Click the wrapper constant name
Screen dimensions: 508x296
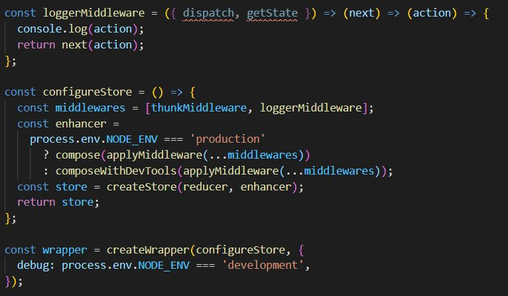click(x=65, y=250)
